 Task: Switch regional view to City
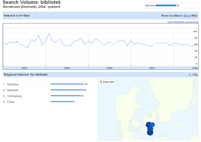(x=195, y=75)
